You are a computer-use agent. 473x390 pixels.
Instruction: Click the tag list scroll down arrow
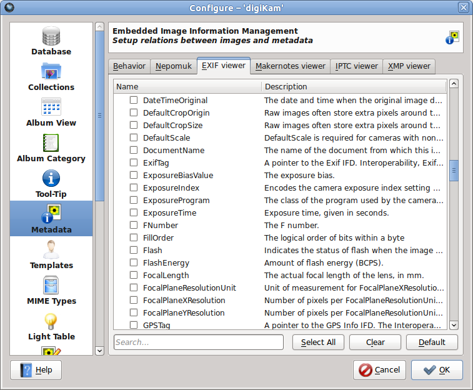454,325
